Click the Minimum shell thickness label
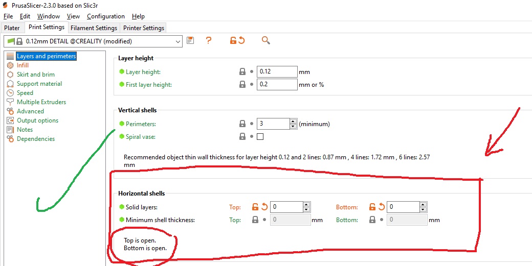The image size is (532, 266). [160, 220]
